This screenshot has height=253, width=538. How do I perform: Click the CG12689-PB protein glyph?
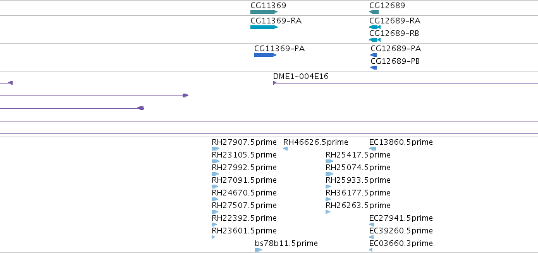(x=374, y=68)
